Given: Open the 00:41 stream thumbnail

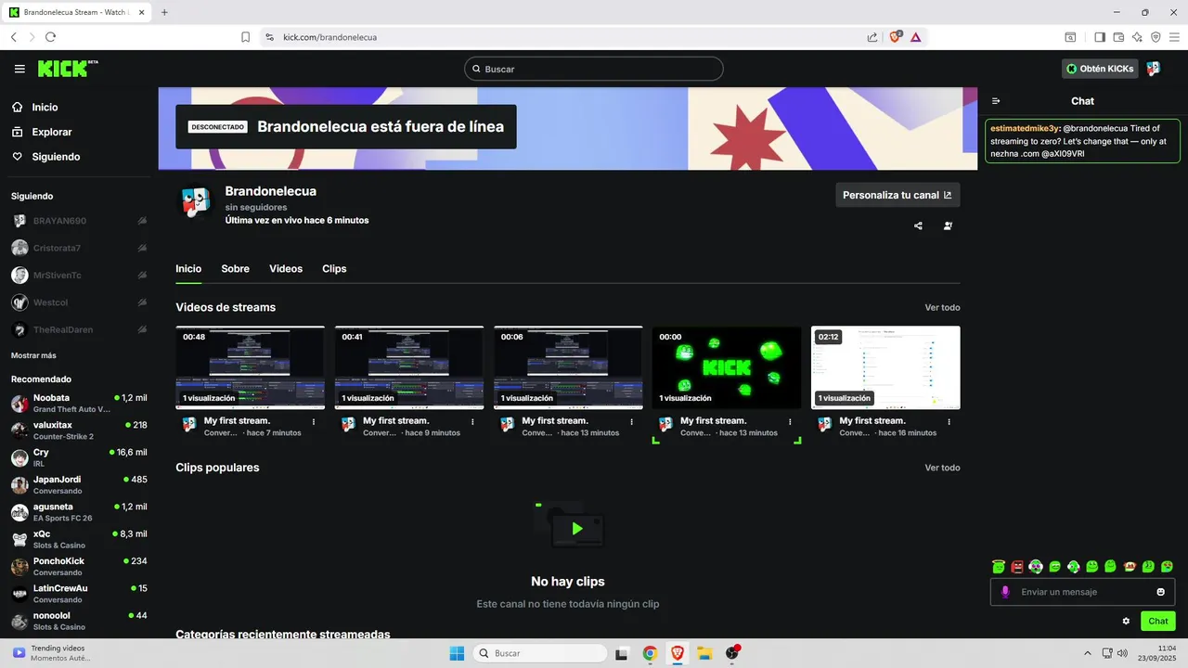Looking at the screenshot, I should [409, 367].
